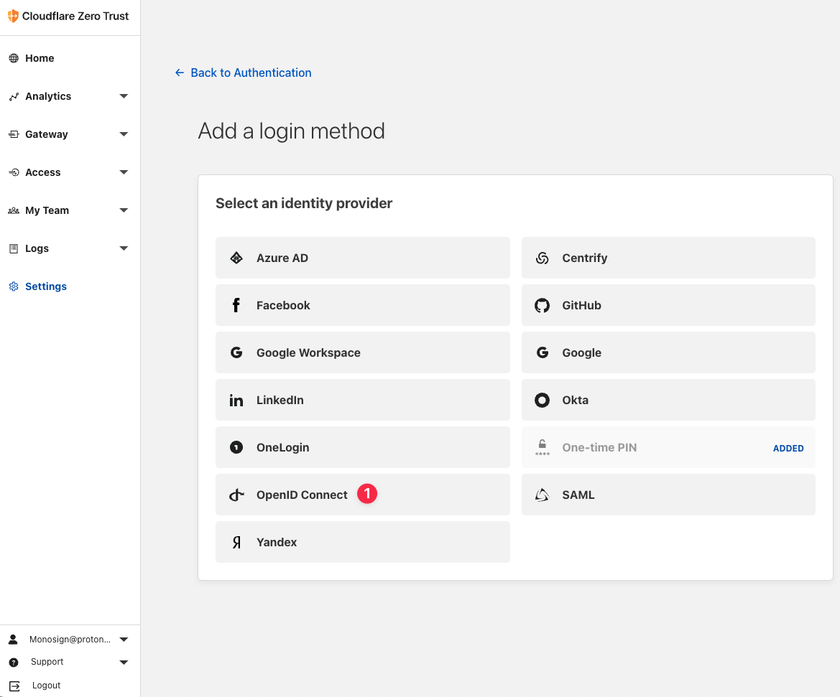Click the GitHub octocat icon
Image resolution: width=840 pixels, height=697 pixels.
point(542,305)
